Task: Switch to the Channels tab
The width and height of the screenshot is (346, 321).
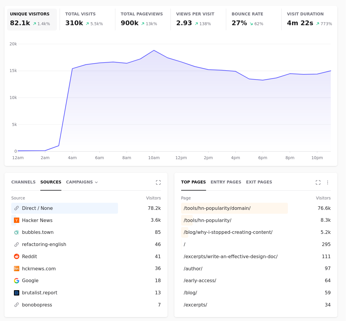Action: [x=23, y=182]
